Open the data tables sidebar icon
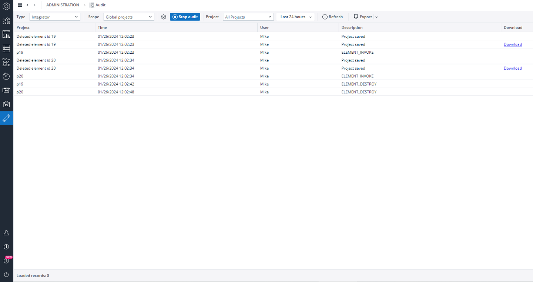This screenshot has width=533, height=282. tap(6, 48)
